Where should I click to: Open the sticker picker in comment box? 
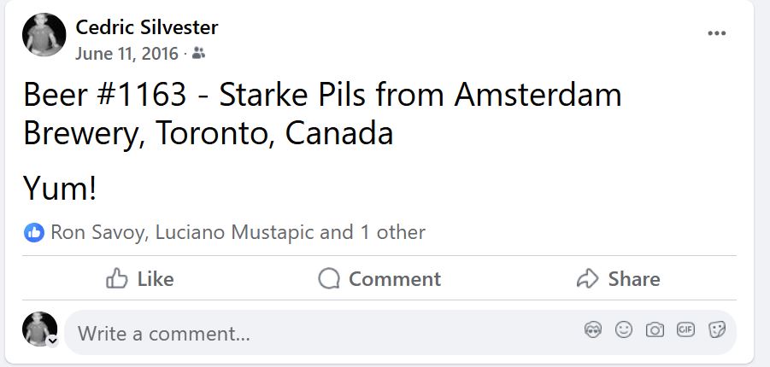pyautogui.click(x=716, y=330)
